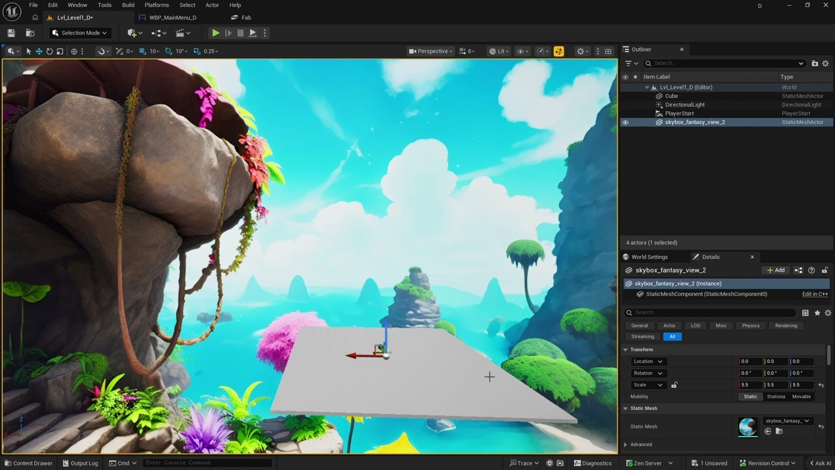The image size is (835, 470).
Task: Open the Cinematics clapperboard dropdown
Action: point(183,33)
